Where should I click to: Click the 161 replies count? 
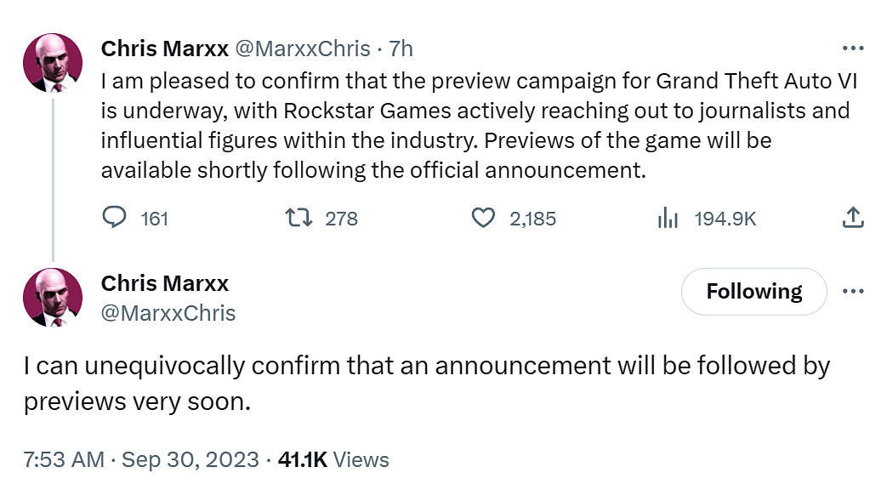click(154, 219)
